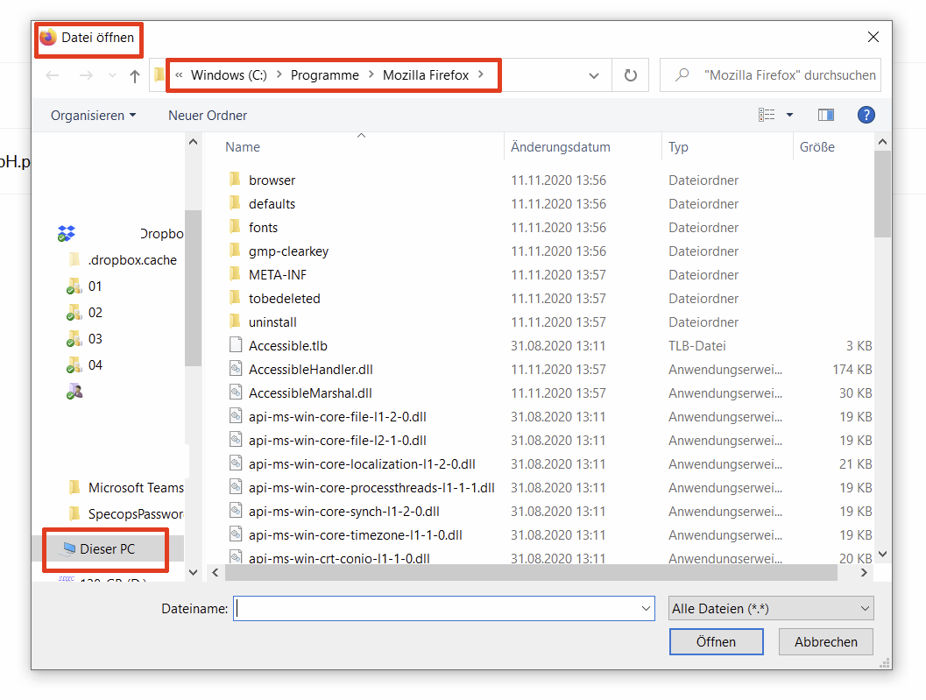Open the Organisieren menu
The image size is (926, 700).
[x=93, y=116]
